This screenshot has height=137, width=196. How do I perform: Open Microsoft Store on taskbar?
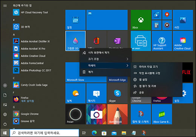click(x=104, y=133)
